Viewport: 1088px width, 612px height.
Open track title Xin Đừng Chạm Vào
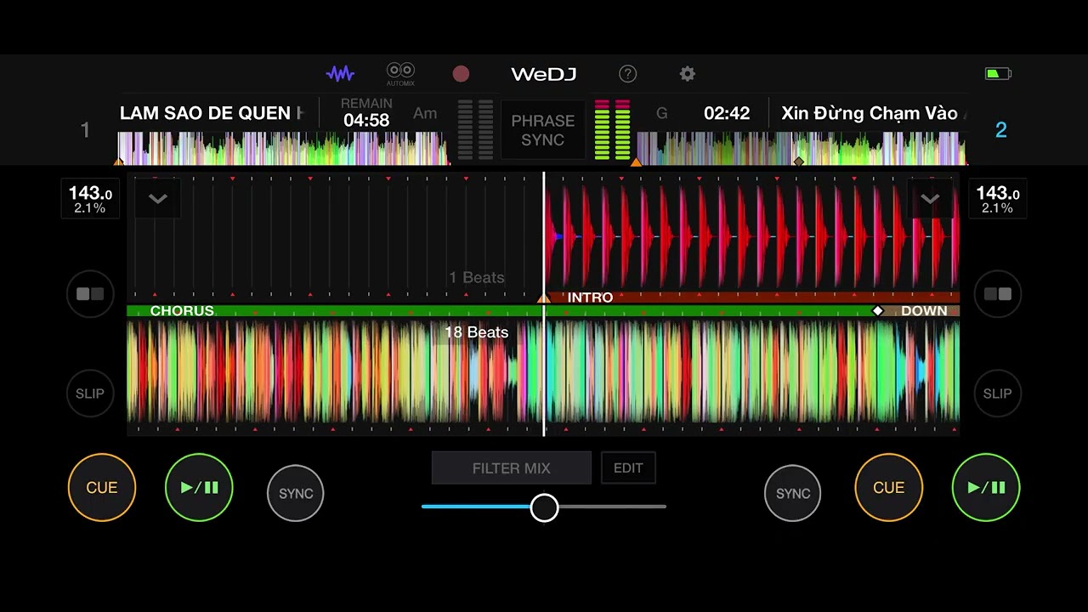pos(871,113)
